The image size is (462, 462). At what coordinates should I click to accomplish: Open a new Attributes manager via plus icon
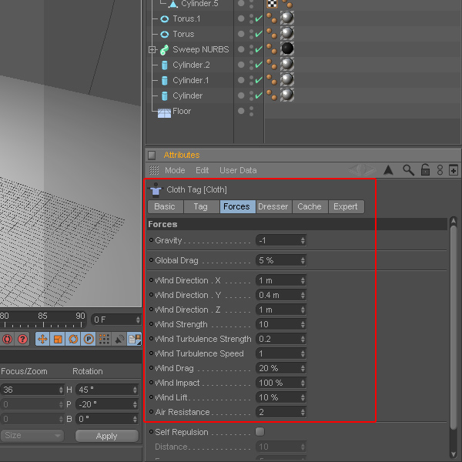pyautogui.click(x=454, y=170)
